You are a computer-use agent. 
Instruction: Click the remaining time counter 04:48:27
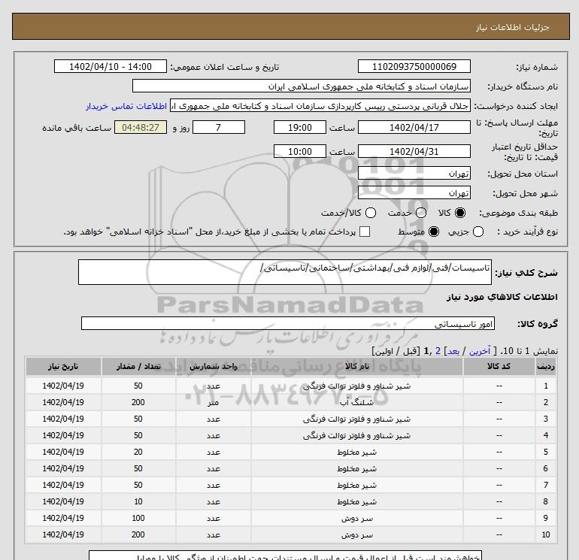click(x=141, y=127)
